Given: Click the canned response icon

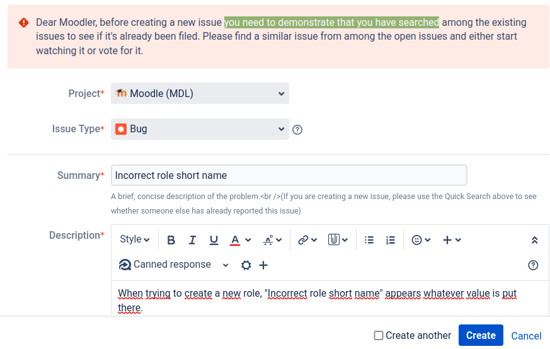Looking at the screenshot, I should (x=125, y=265).
